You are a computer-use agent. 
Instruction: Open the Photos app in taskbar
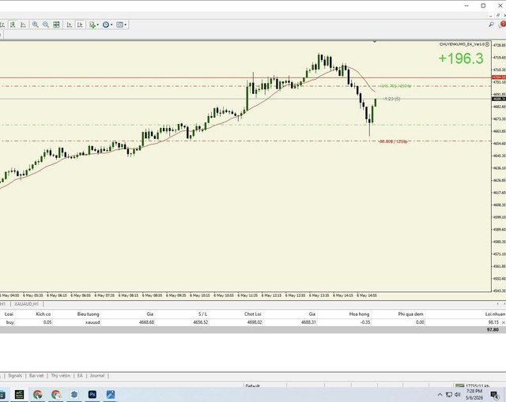click(x=111, y=394)
